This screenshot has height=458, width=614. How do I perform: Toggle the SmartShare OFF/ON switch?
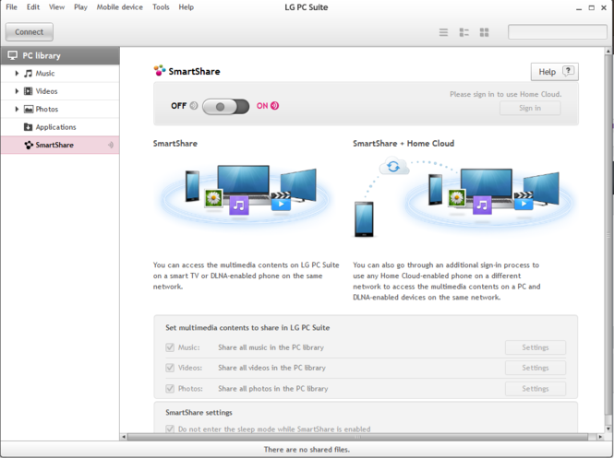[226, 106]
